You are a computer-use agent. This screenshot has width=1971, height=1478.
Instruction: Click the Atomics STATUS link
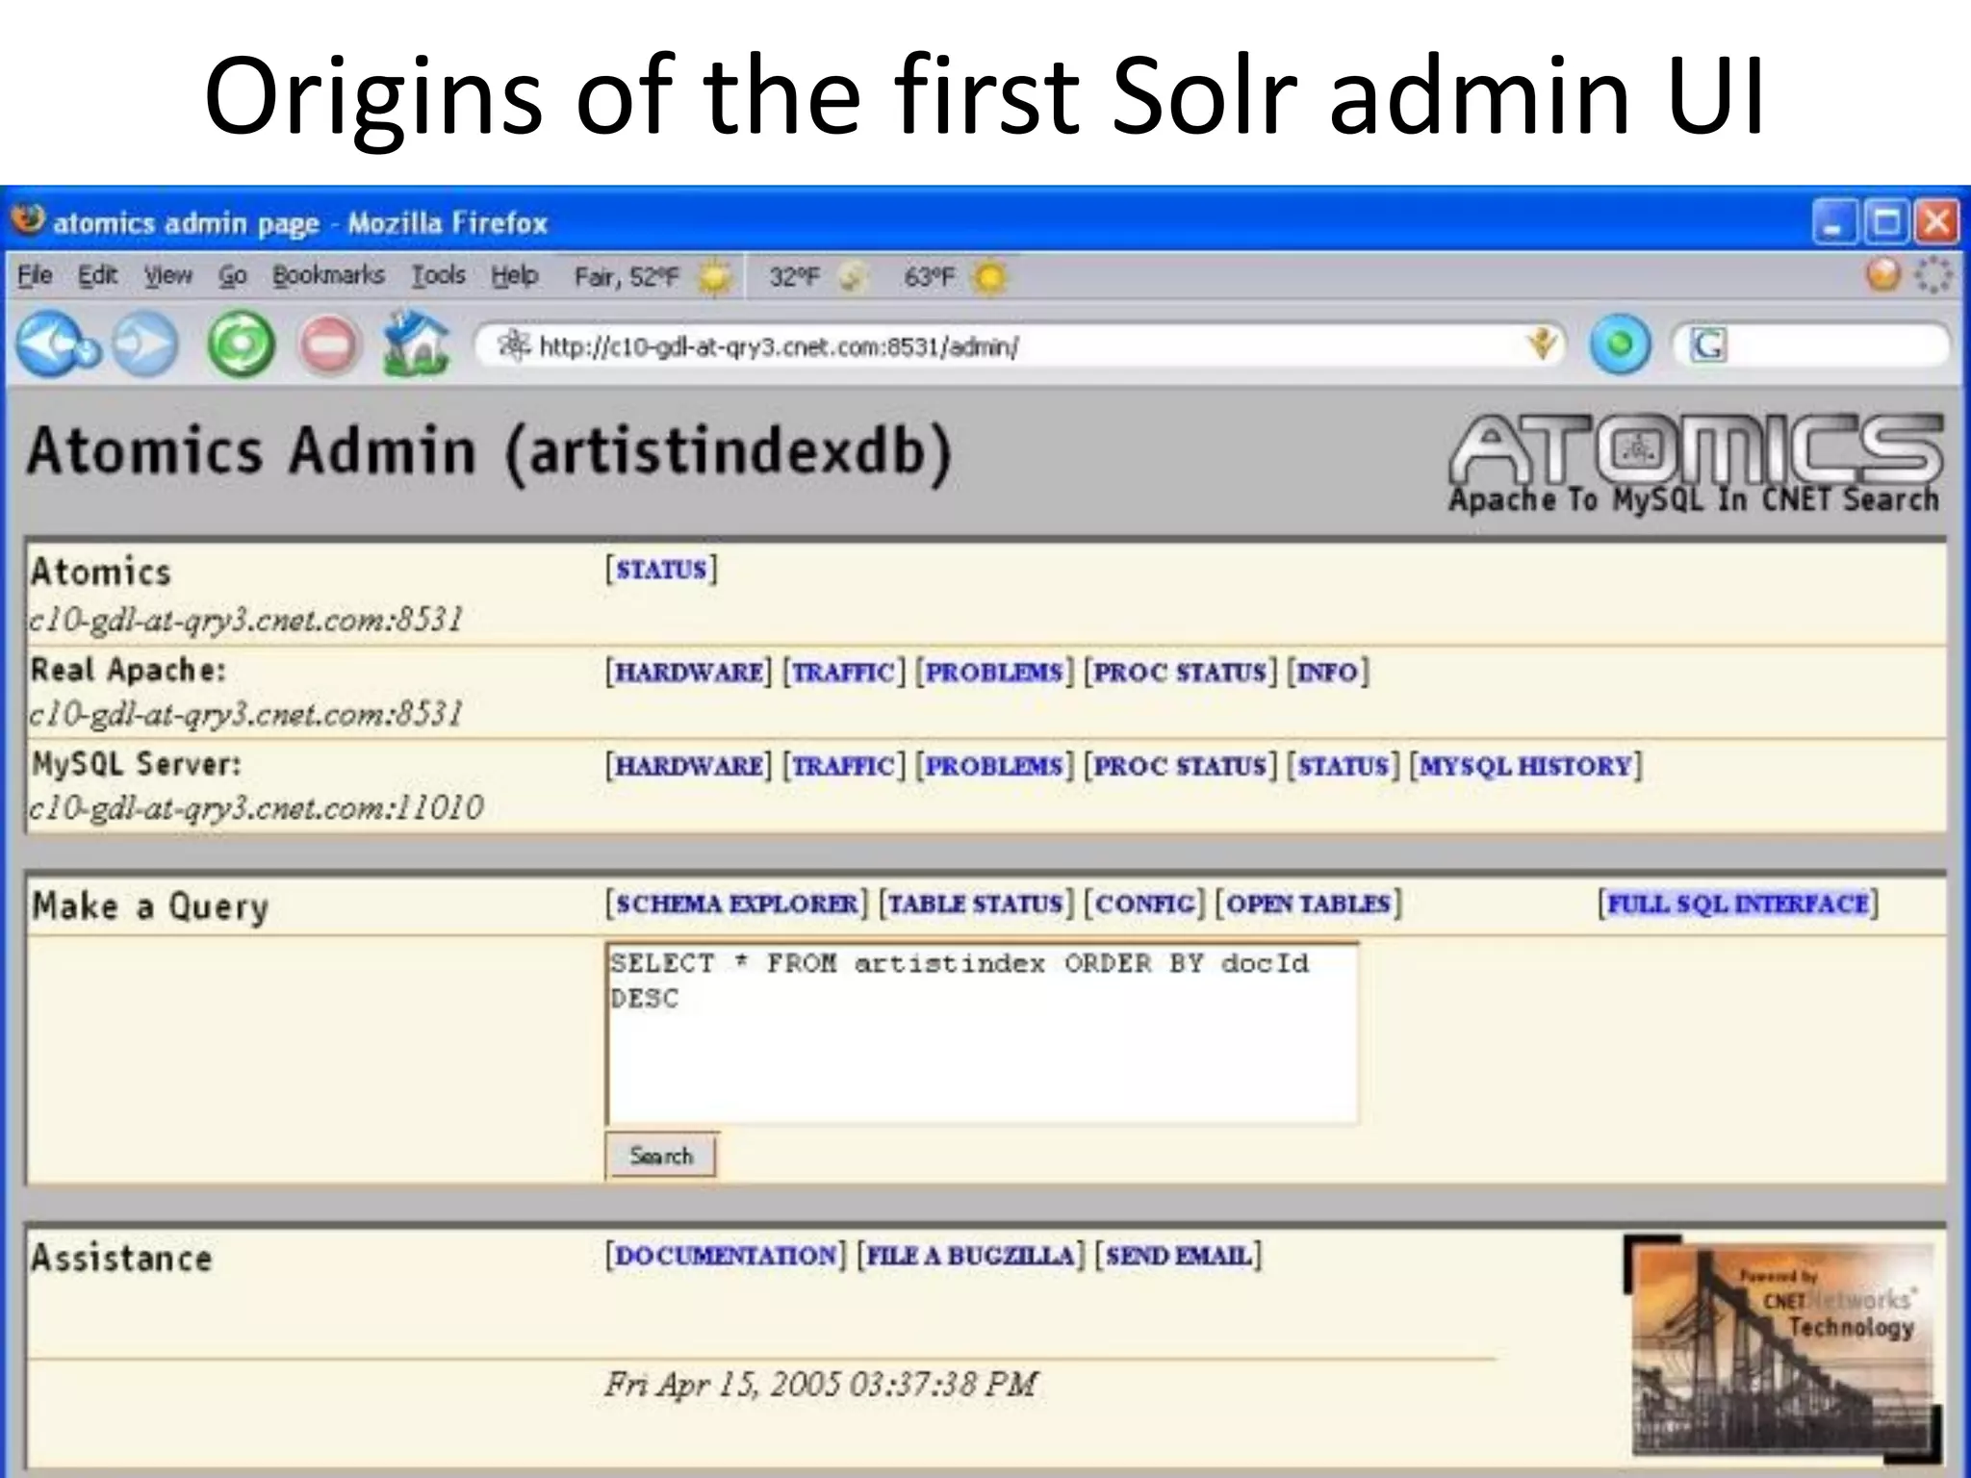pyautogui.click(x=661, y=570)
